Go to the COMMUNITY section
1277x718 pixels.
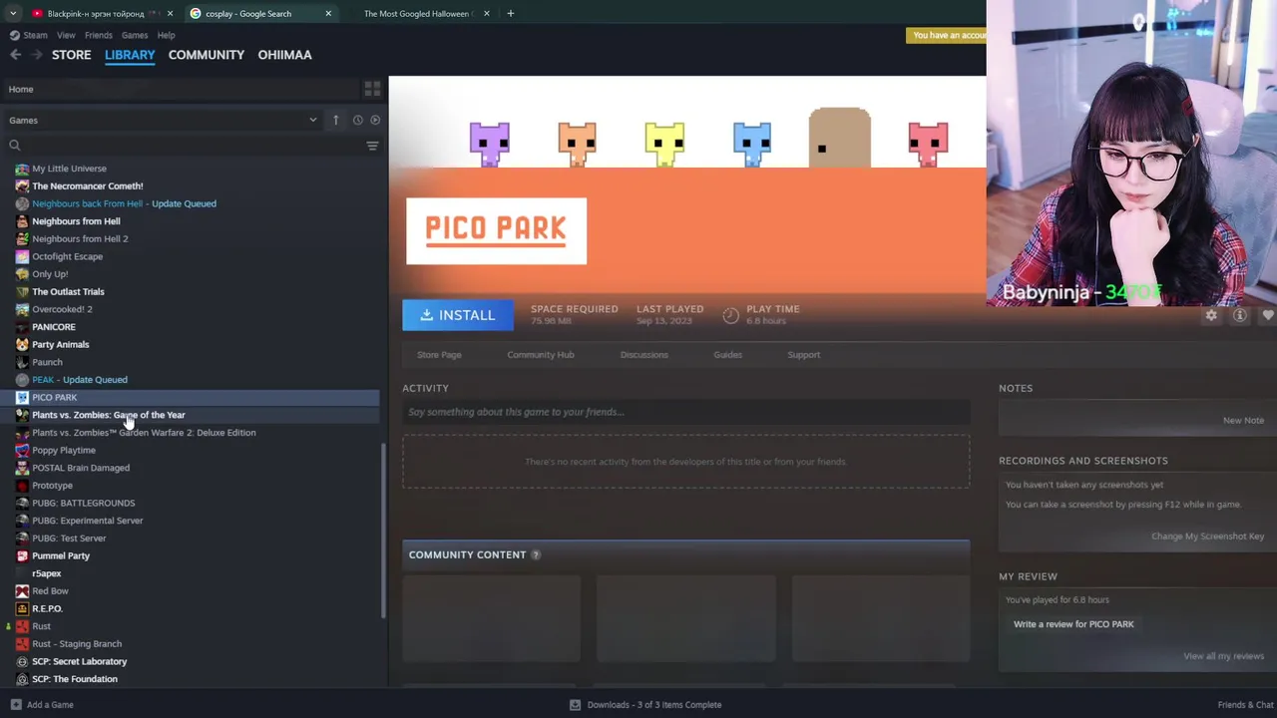click(207, 55)
